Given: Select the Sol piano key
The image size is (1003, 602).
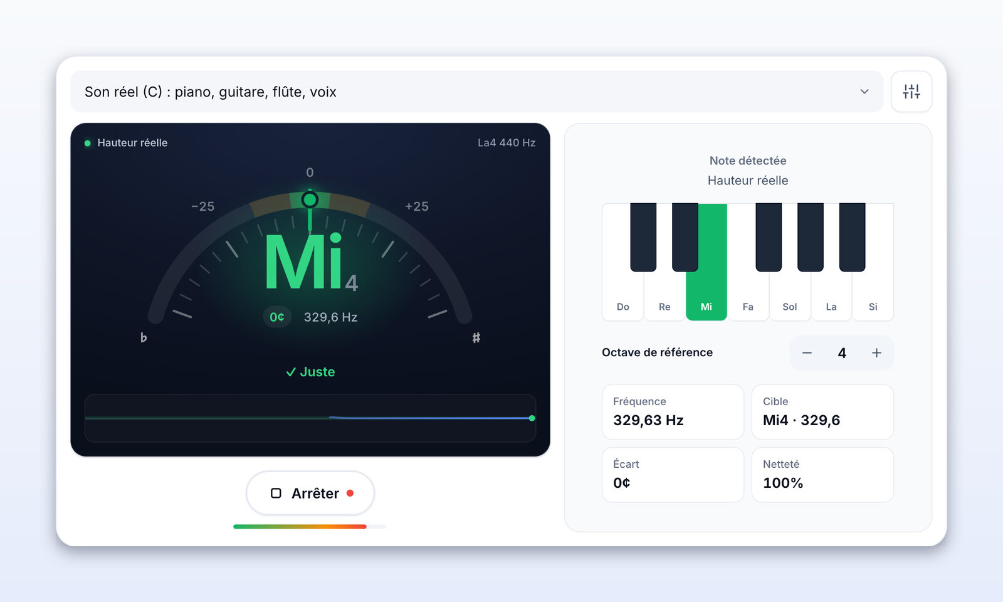Looking at the screenshot, I should 790,298.
